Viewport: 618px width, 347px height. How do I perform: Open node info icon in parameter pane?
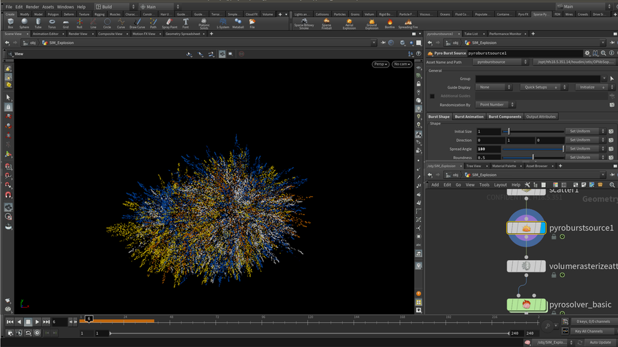click(611, 53)
